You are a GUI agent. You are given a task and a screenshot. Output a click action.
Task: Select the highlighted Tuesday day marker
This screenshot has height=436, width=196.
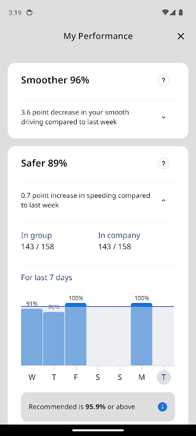pyautogui.click(x=164, y=377)
